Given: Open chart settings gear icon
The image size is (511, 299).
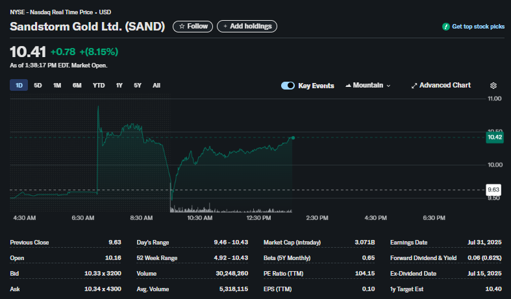Looking at the screenshot, I should click(493, 86).
